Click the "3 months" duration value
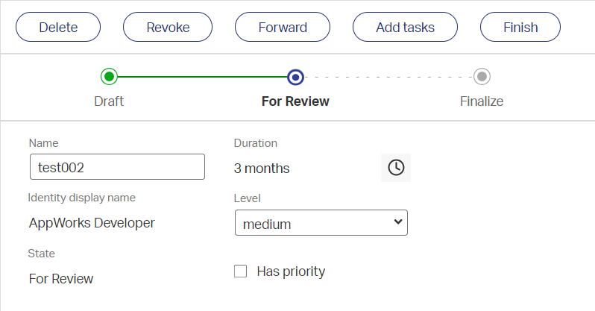The width and height of the screenshot is (595, 311). [262, 169]
